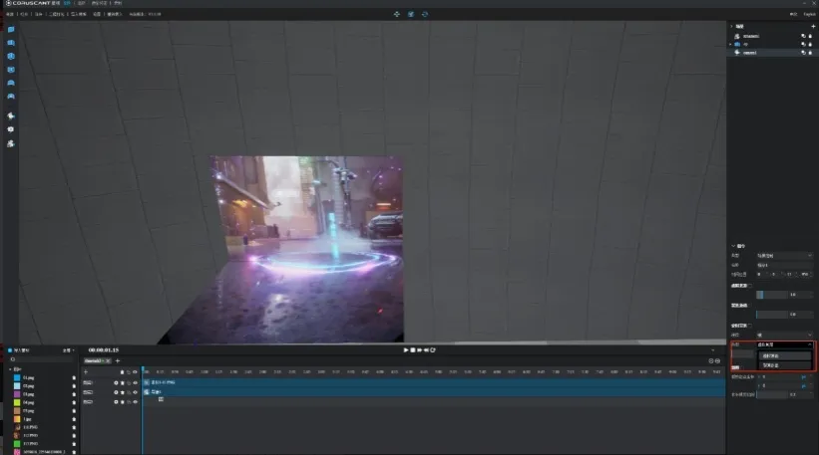Select the 01.png asset thumbnail
Image resolution: width=819 pixels, height=455 pixels.
pos(17,378)
